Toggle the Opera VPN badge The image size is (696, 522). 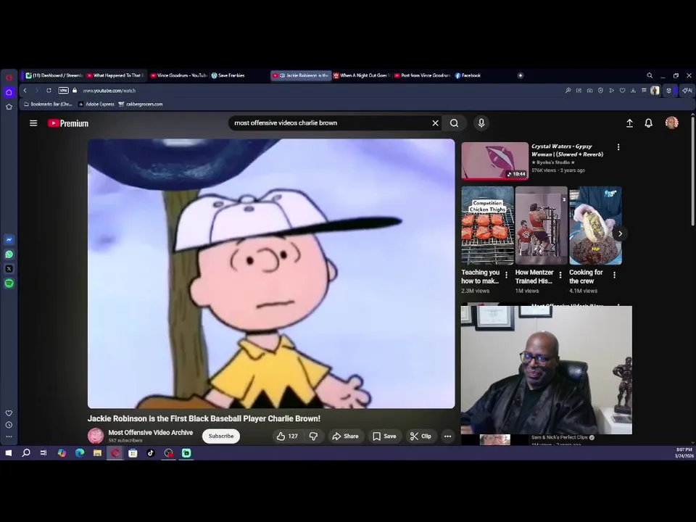(x=64, y=91)
